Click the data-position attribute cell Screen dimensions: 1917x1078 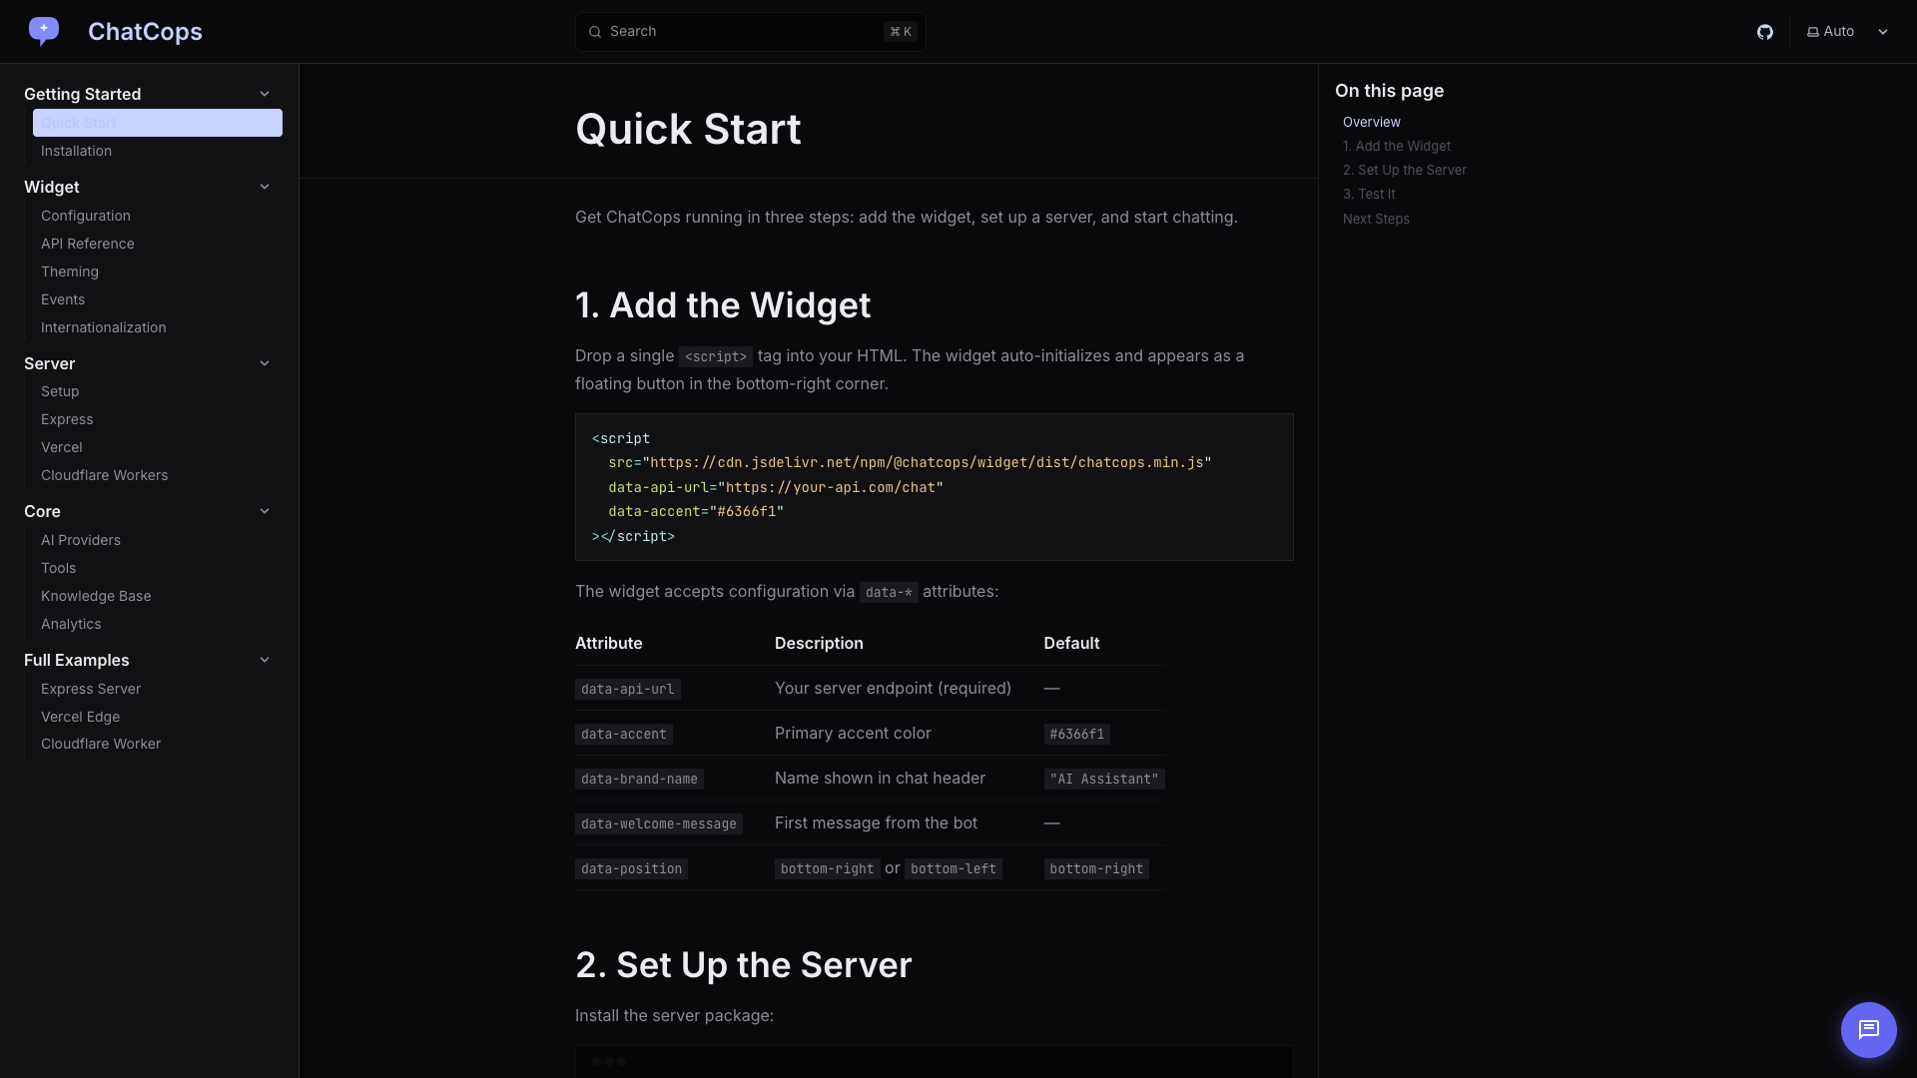(x=631, y=868)
